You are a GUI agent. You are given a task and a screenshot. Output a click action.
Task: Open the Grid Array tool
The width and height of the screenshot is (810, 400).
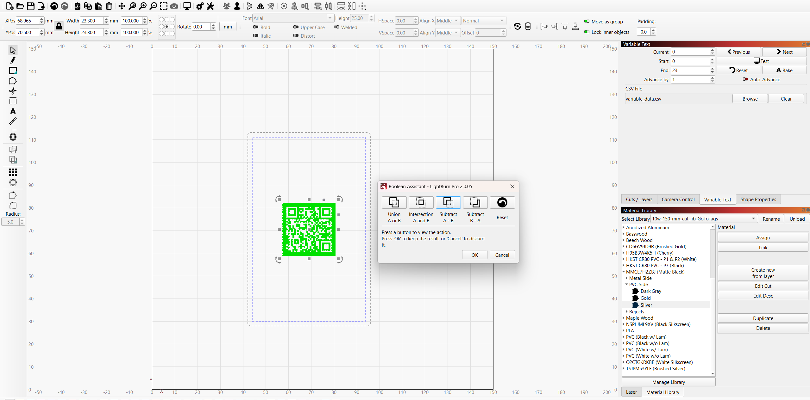point(13,172)
